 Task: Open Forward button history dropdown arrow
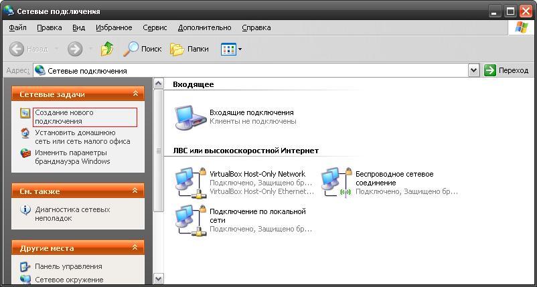click(91, 50)
